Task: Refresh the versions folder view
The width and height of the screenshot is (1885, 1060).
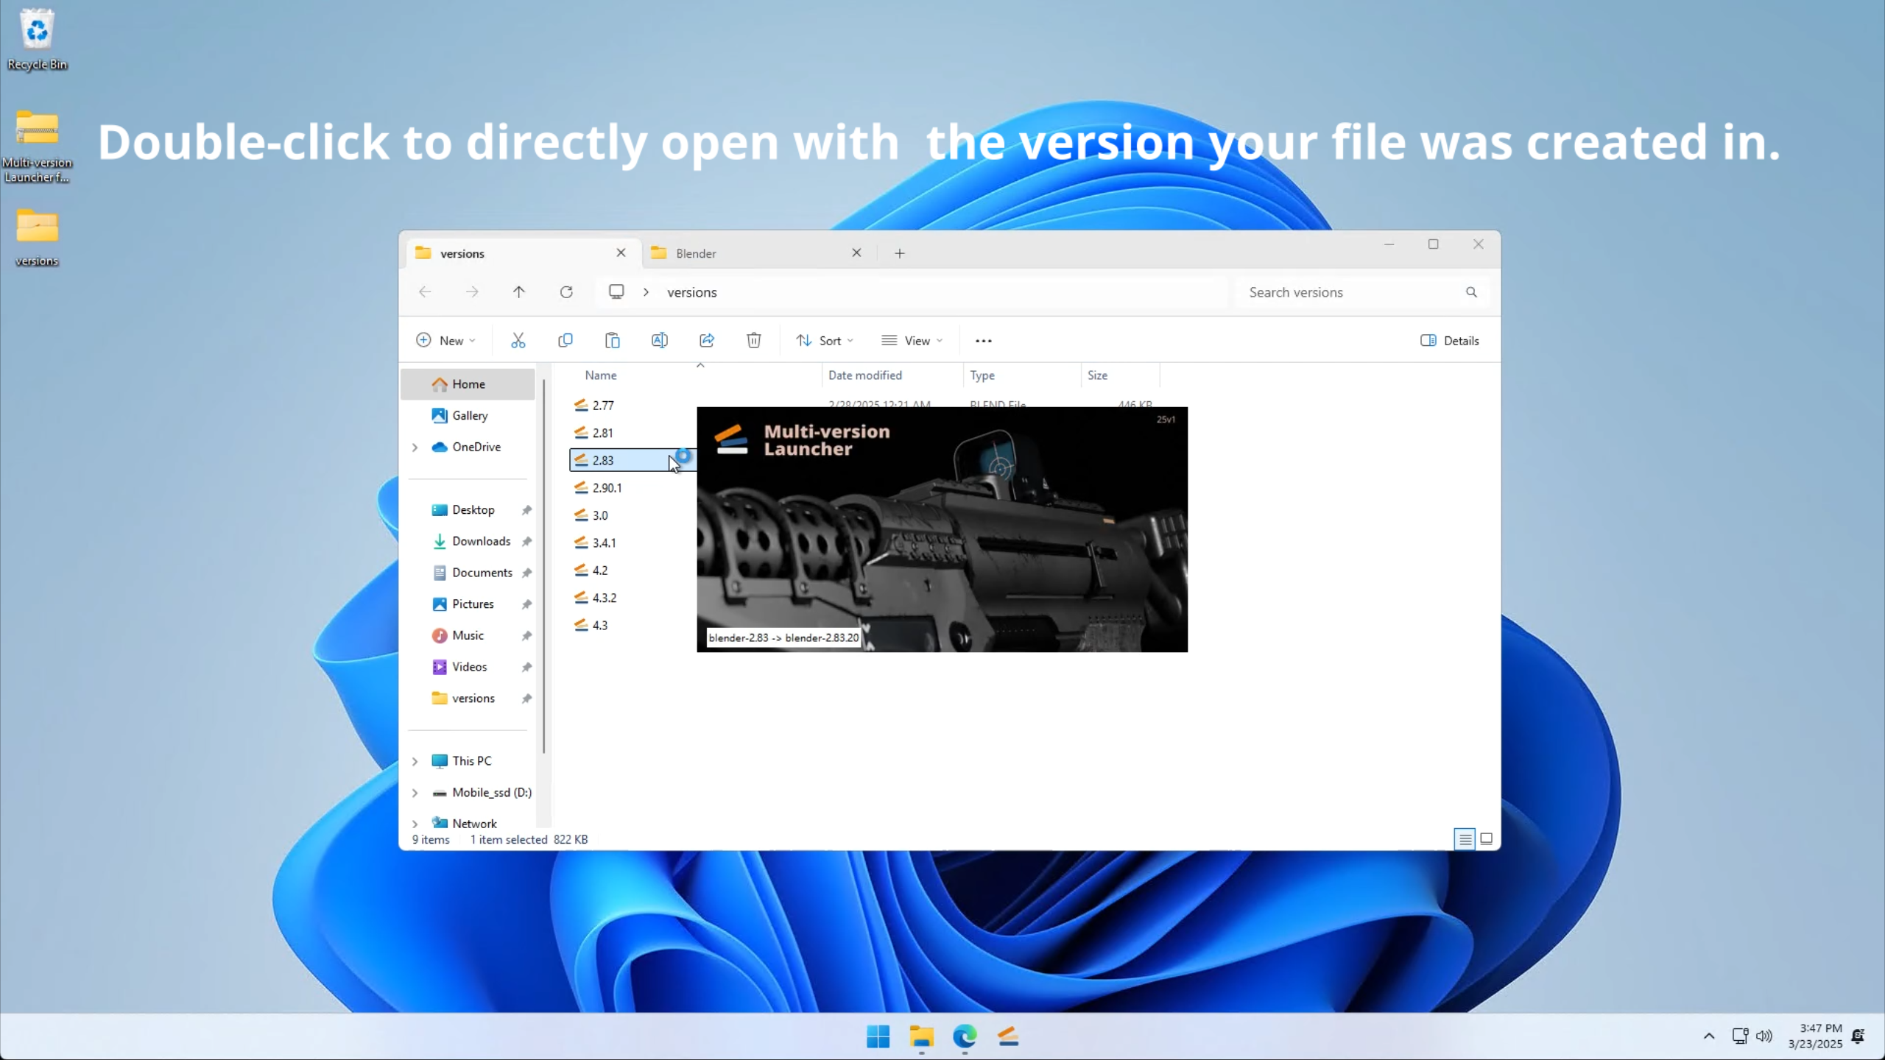Action: (x=566, y=292)
